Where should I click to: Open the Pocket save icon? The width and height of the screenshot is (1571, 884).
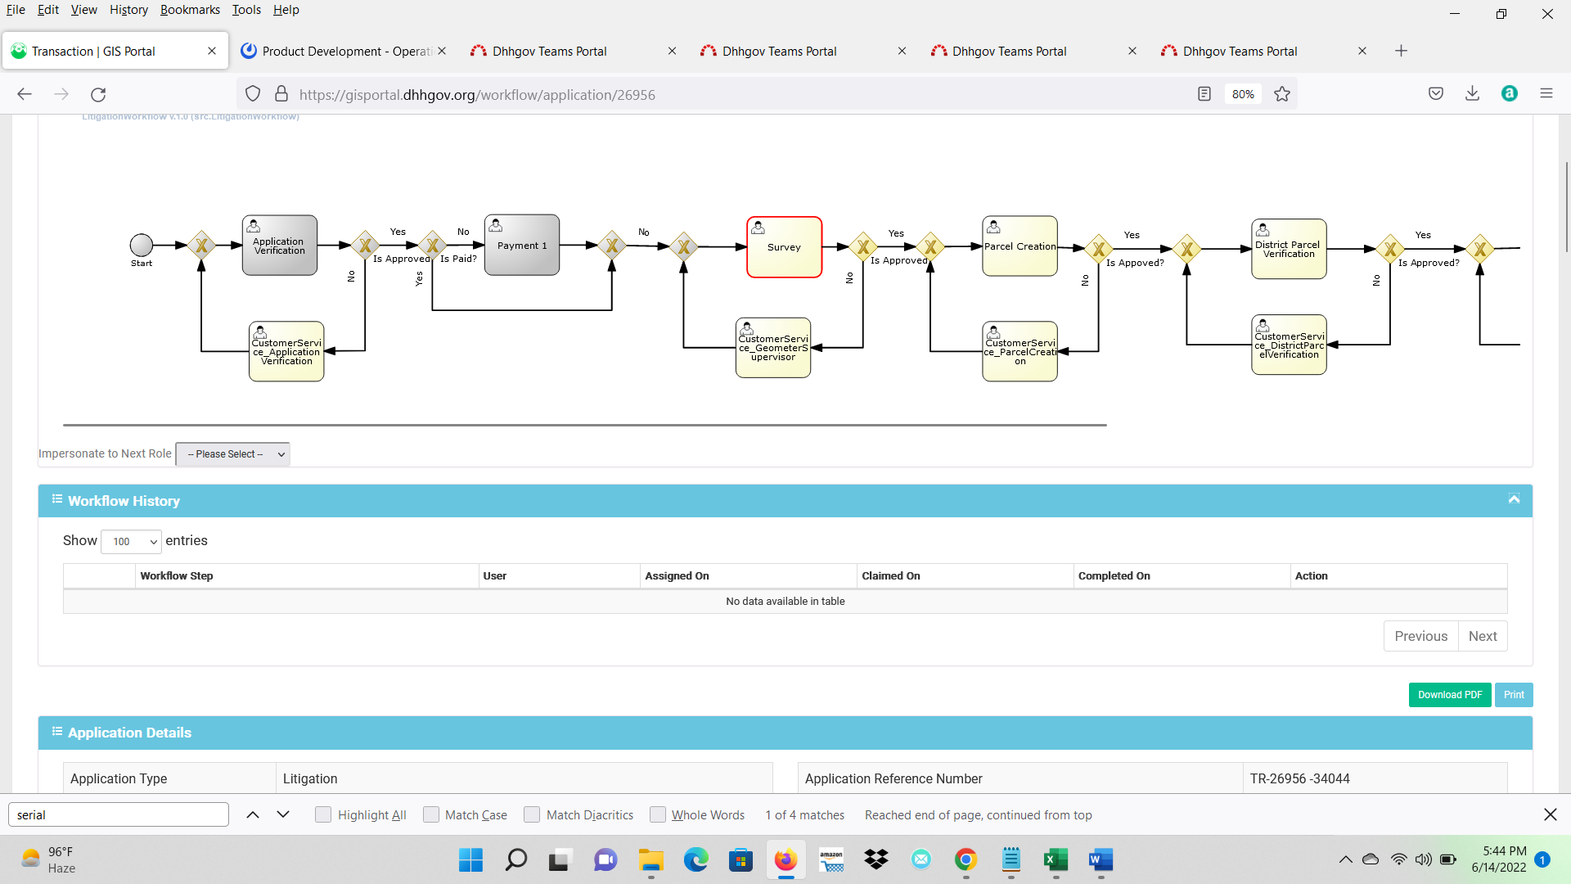(x=1436, y=93)
